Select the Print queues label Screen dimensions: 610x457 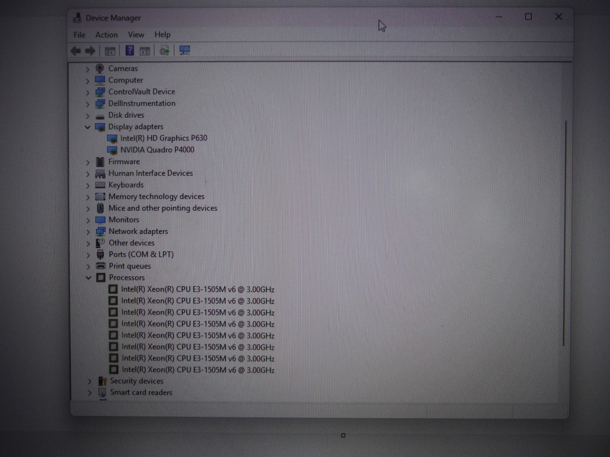(130, 266)
